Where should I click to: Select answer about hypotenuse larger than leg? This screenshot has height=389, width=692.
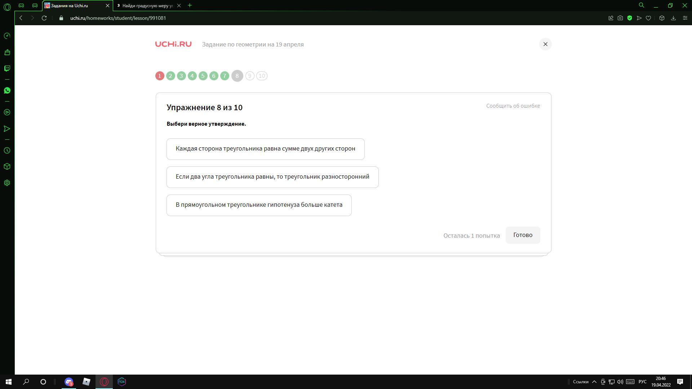tap(259, 205)
